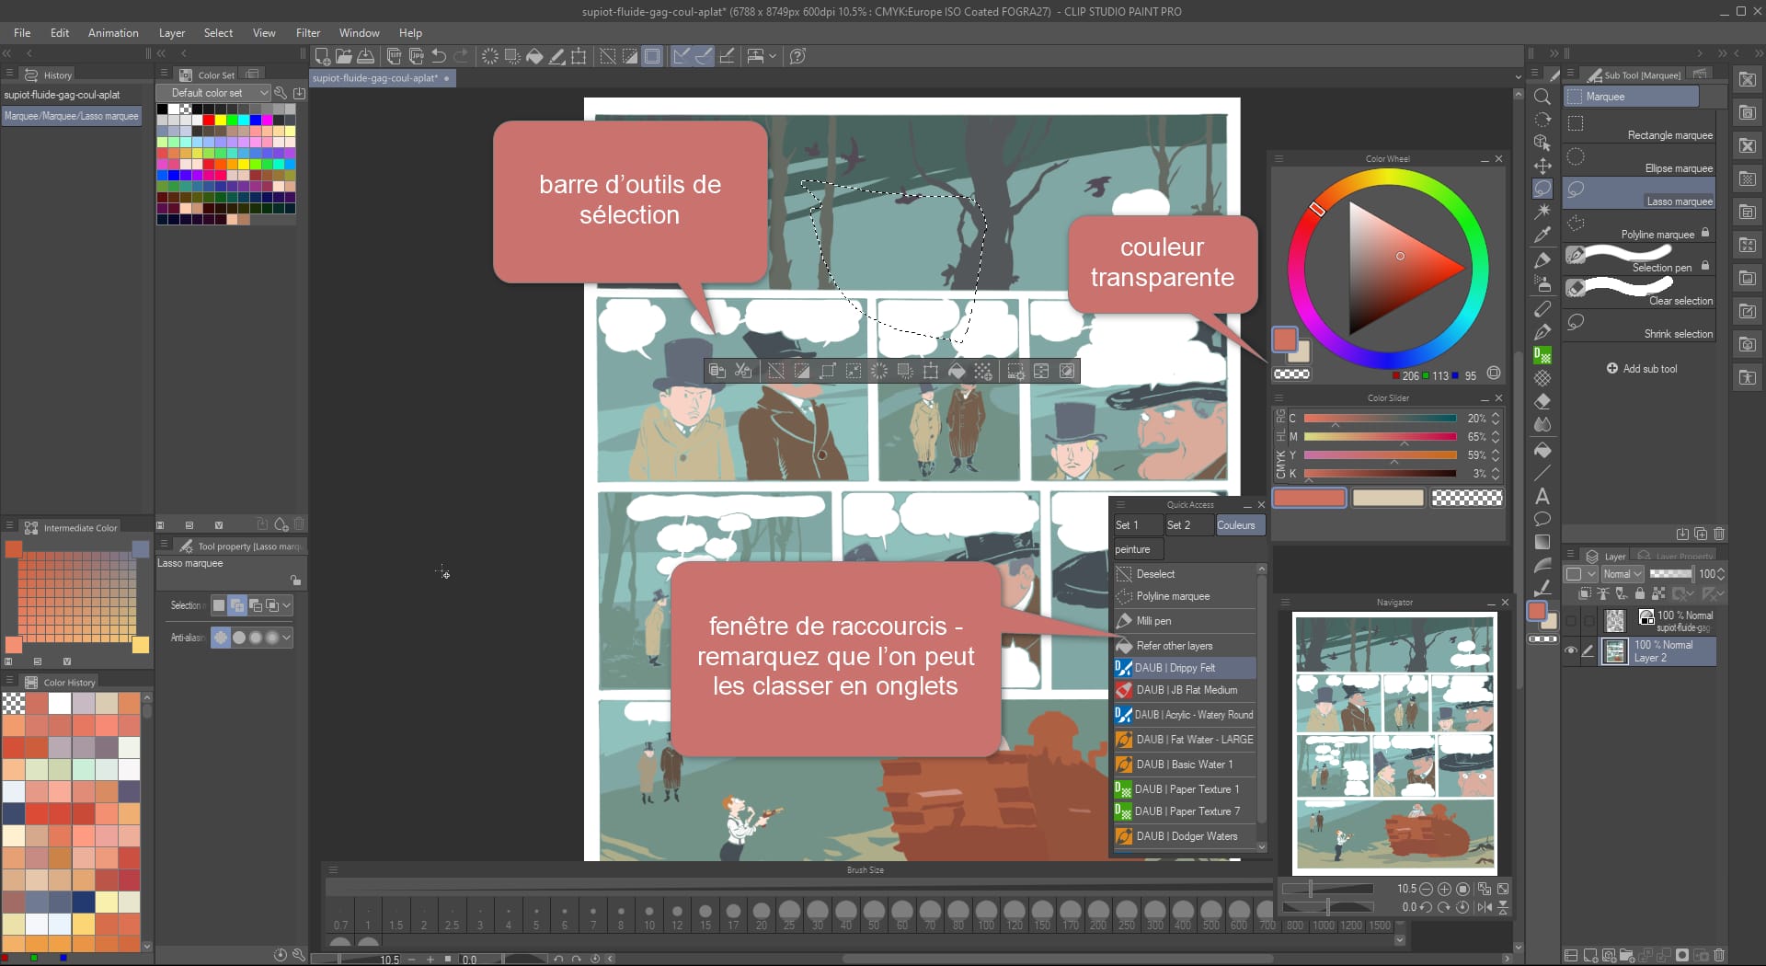Image resolution: width=1766 pixels, height=966 pixels.
Task: Select DAUB | JB Flat Medium brush
Action: pyautogui.click(x=1185, y=690)
